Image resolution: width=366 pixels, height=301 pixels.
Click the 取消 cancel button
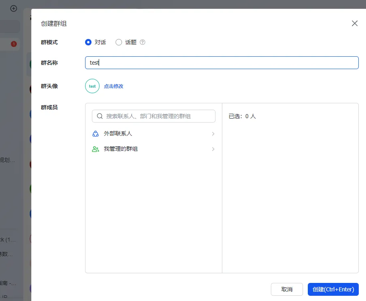tap(287, 289)
